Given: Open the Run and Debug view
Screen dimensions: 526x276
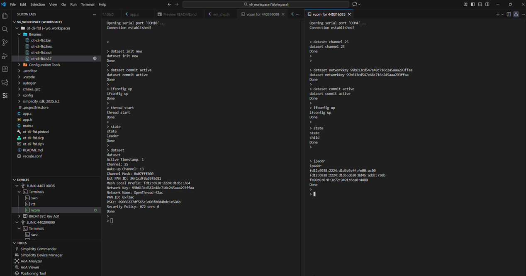Looking at the screenshot, I should click(5, 56).
